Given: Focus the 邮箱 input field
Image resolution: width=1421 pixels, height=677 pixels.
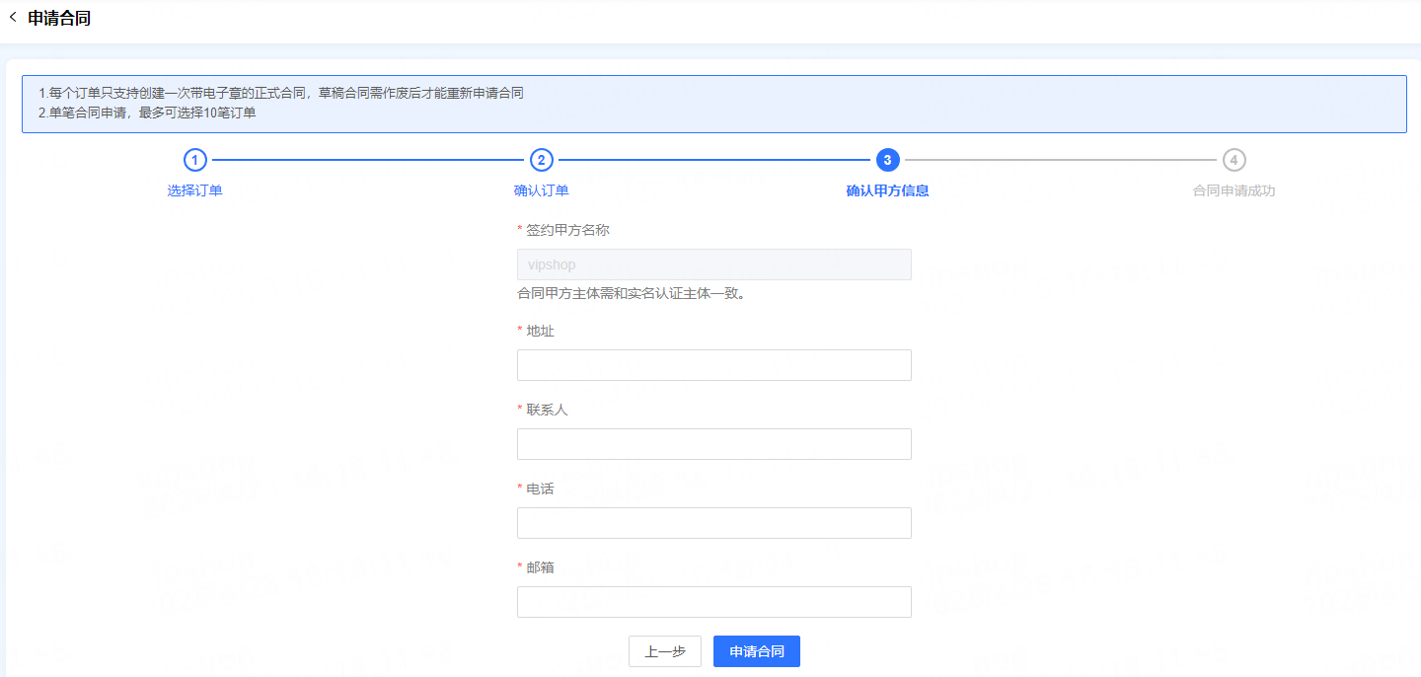Looking at the screenshot, I should [714, 602].
